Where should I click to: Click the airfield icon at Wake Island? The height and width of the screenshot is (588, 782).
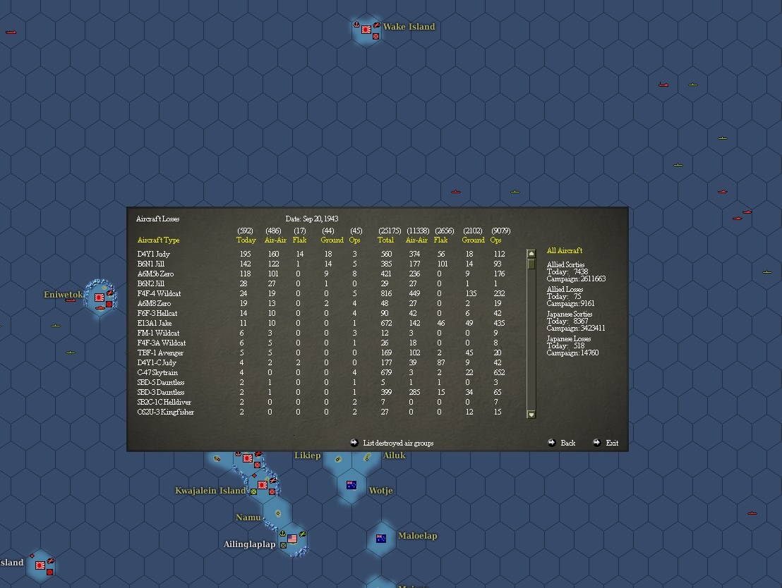377,25
